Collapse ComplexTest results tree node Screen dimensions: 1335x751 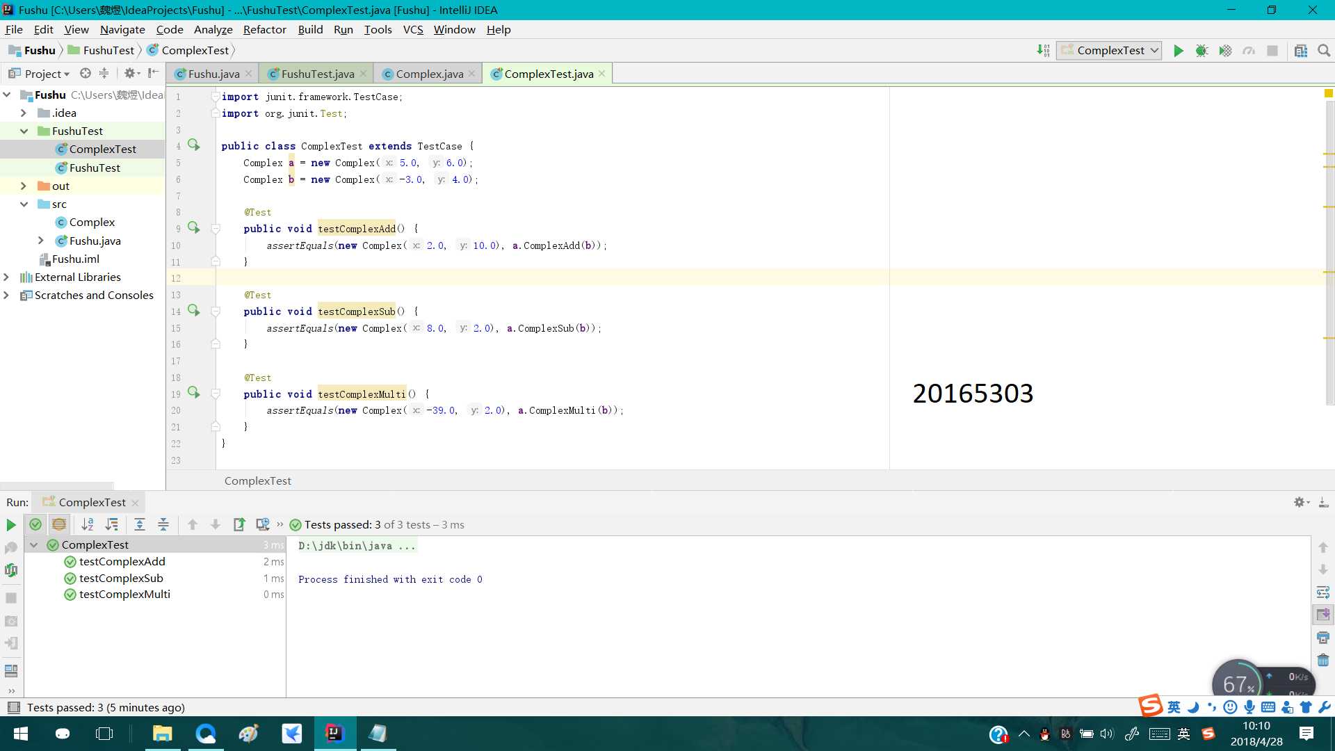(x=33, y=545)
